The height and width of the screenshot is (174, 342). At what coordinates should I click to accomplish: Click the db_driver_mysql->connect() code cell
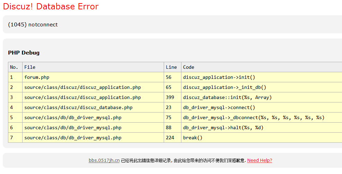(x=262, y=107)
